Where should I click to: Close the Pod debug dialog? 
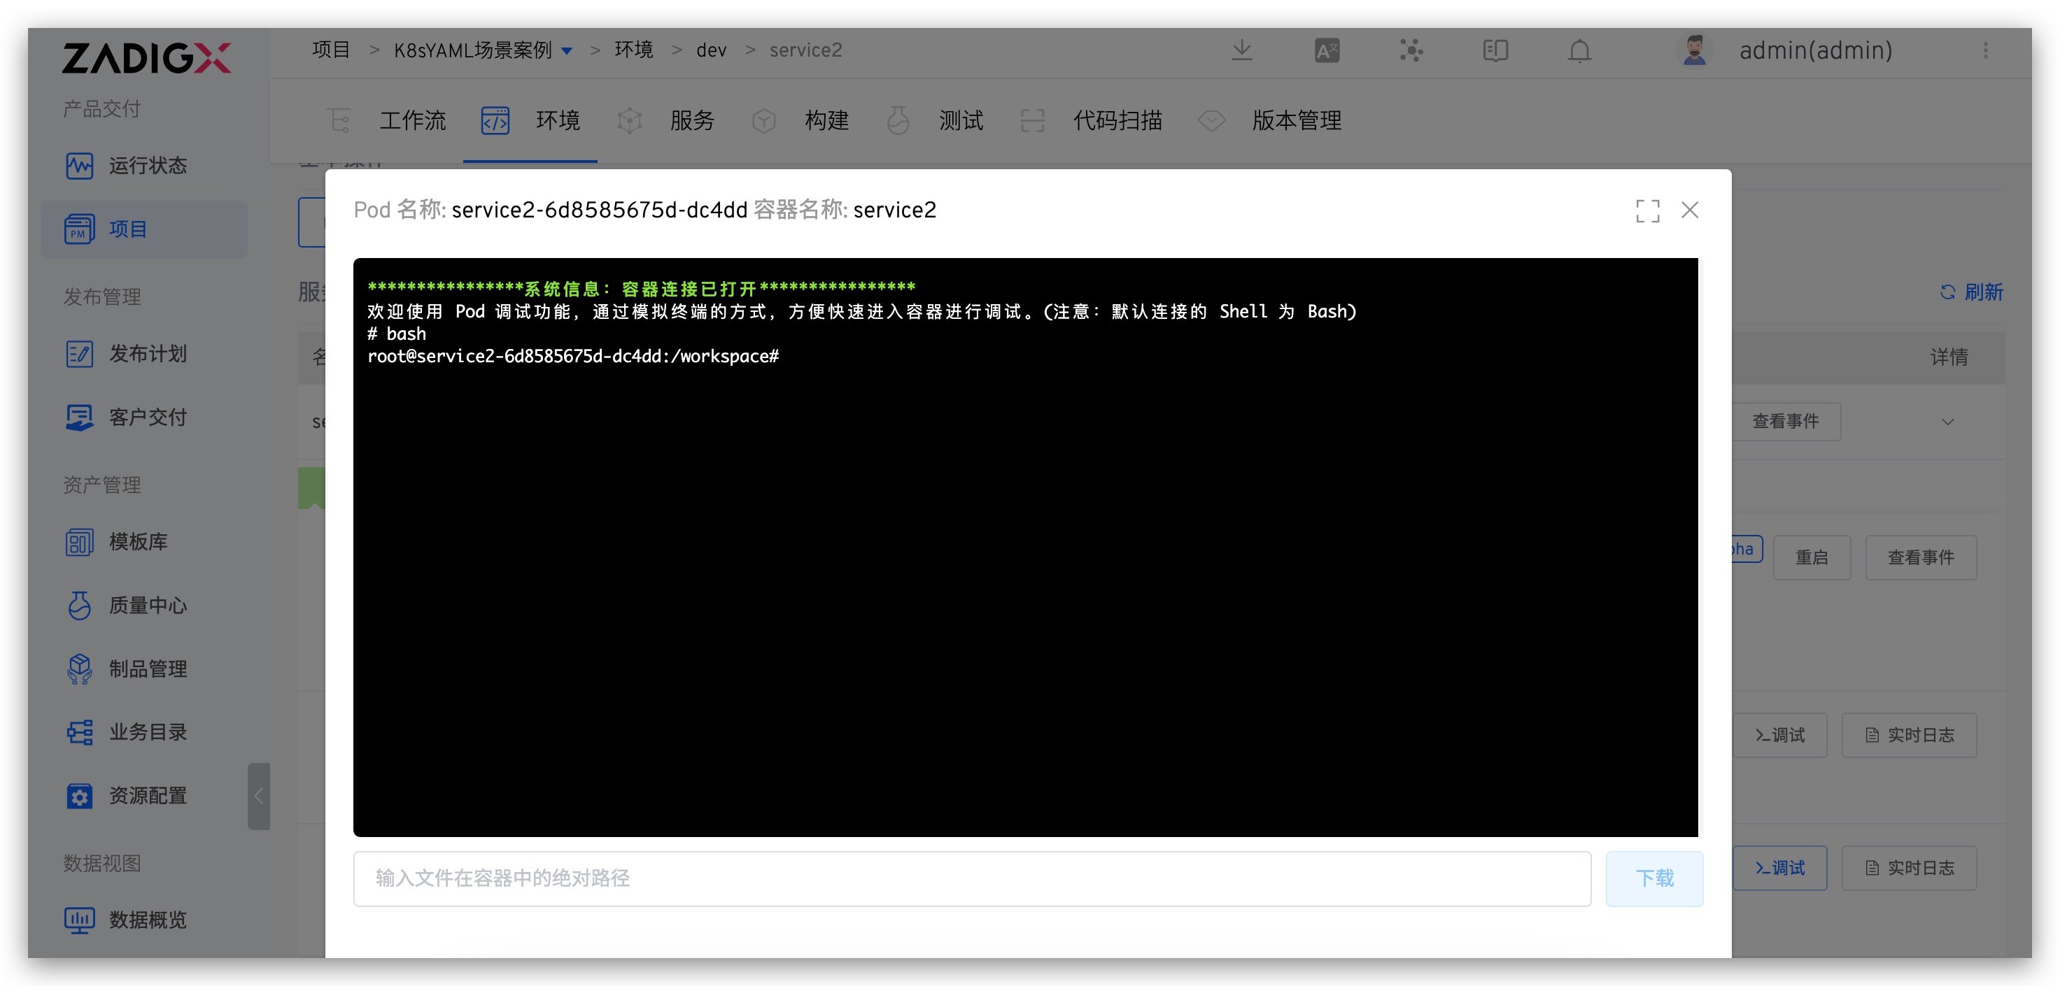coord(1690,210)
